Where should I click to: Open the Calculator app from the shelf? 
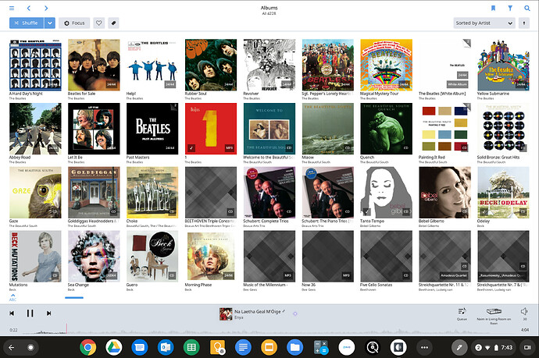[321, 347]
